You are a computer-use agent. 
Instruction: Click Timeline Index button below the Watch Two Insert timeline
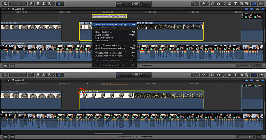click(13, 136)
